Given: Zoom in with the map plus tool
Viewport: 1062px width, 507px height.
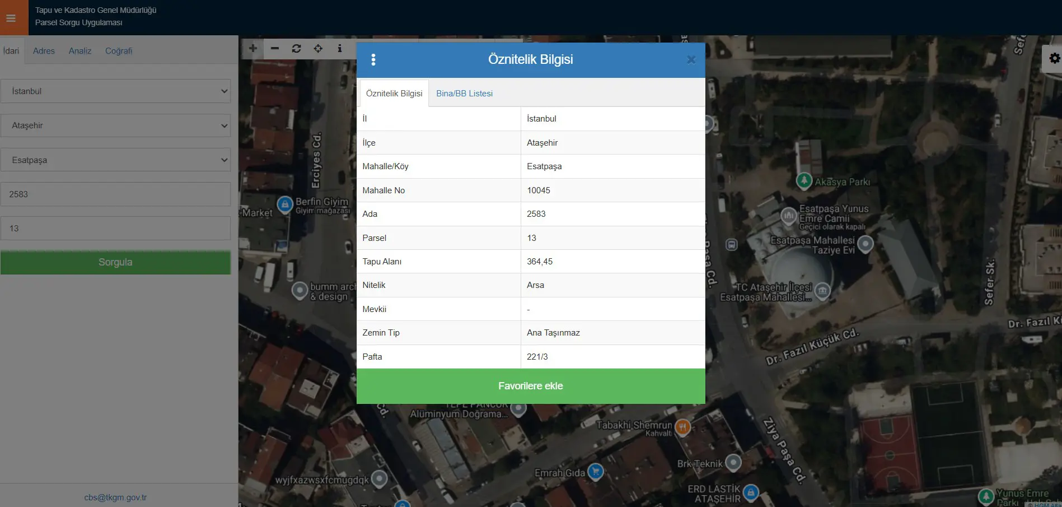Looking at the screenshot, I should click(253, 48).
